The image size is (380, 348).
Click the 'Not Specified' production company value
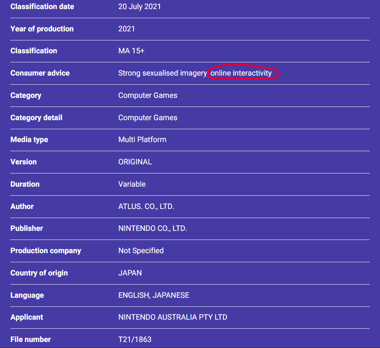click(x=141, y=251)
